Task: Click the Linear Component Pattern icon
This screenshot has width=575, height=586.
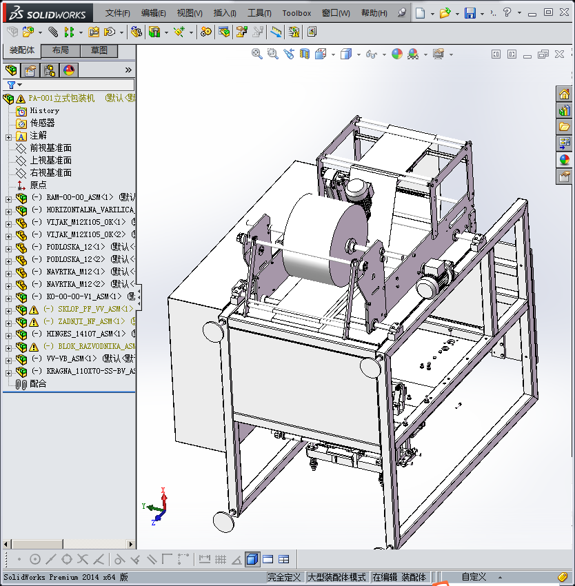Action: pos(69,32)
